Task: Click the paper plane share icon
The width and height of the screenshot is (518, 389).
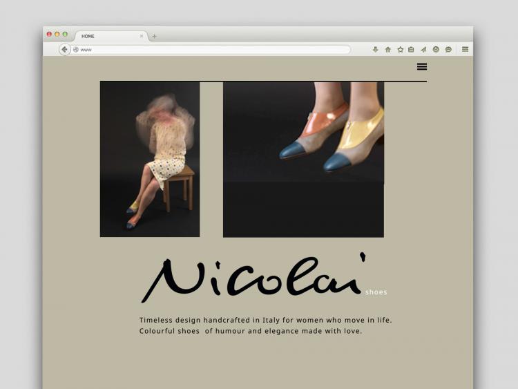Action: point(423,50)
